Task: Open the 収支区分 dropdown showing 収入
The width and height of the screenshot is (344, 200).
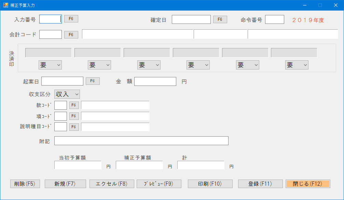Action: tap(67, 94)
